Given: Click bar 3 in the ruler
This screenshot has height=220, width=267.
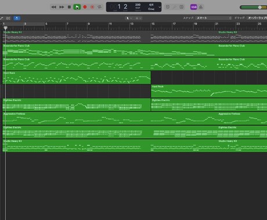Looking at the screenshot, I should tap(25, 24).
